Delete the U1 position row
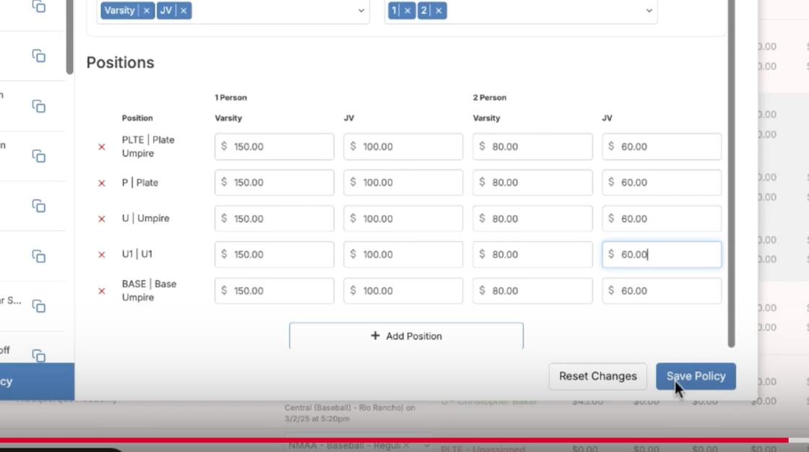Image resolution: width=809 pixels, height=452 pixels. [102, 255]
